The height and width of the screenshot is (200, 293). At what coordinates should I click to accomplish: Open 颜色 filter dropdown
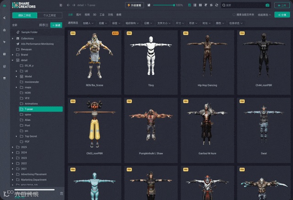click(x=220, y=23)
